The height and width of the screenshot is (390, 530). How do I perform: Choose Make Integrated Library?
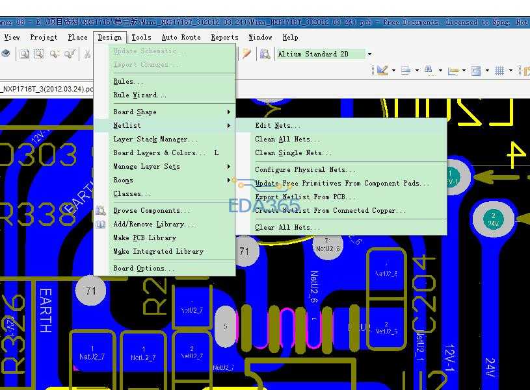point(165,251)
